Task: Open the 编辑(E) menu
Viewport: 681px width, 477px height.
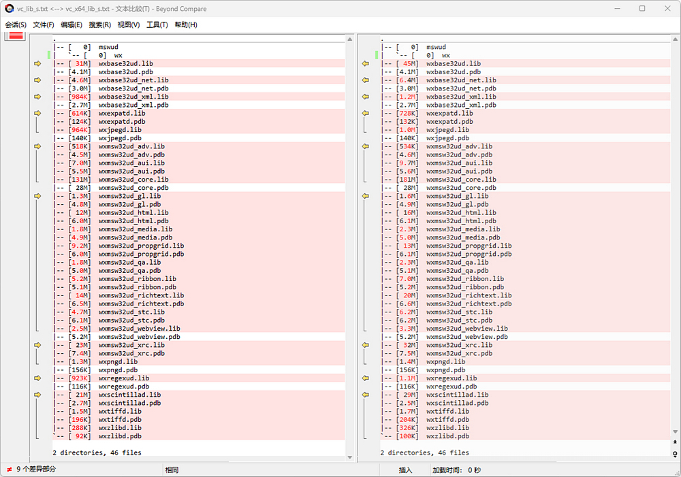Action: tap(72, 24)
